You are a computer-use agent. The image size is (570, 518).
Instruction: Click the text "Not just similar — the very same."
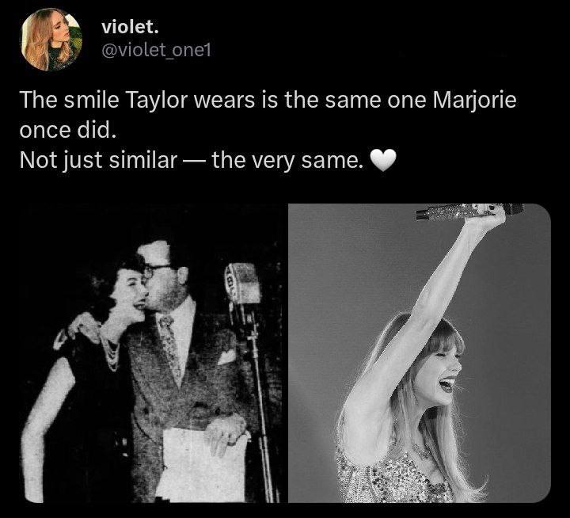point(192,160)
